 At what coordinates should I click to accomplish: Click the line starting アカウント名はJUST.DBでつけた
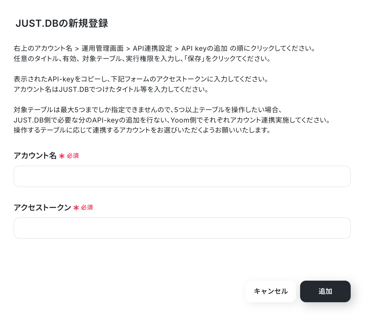point(111,89)
